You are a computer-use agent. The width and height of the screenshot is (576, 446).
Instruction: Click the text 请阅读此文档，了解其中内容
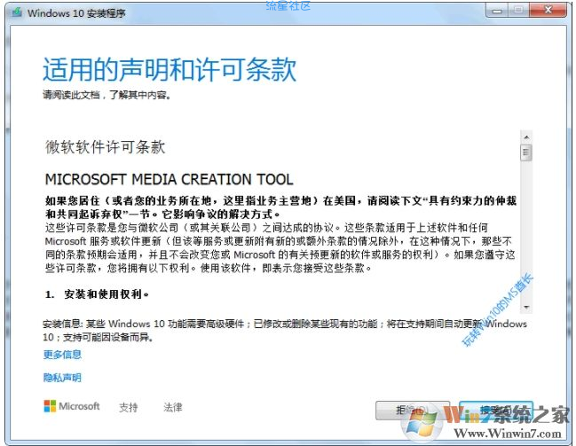click(107, 95)
